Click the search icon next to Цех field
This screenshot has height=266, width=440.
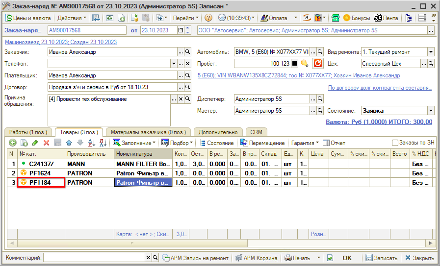point(431,64)
